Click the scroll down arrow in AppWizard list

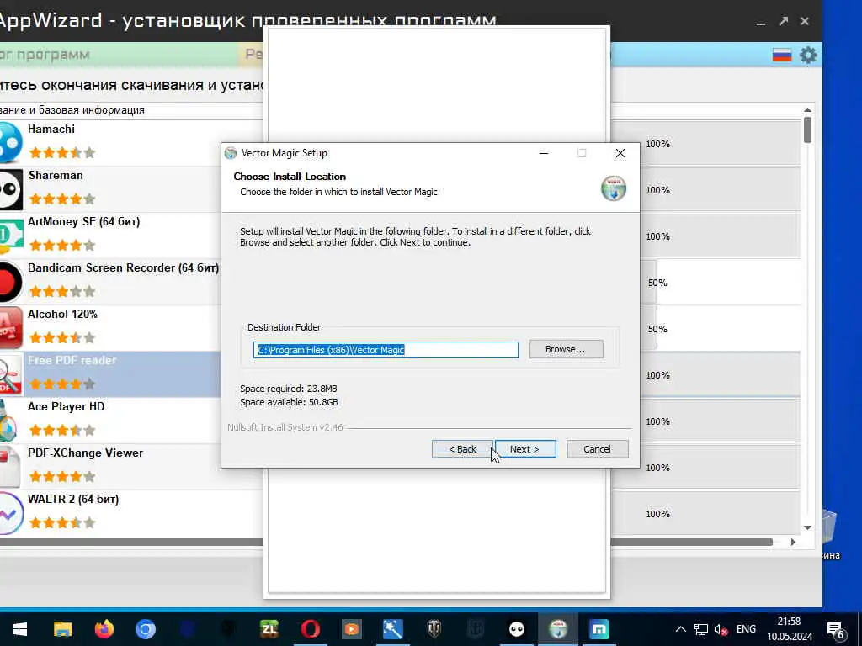point(807,528)
